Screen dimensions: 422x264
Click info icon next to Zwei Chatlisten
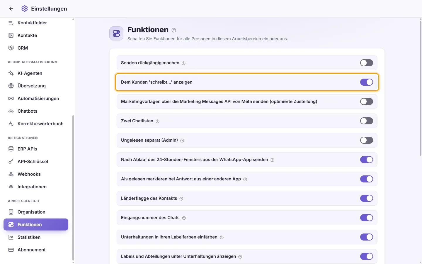[x=157, y=121]
